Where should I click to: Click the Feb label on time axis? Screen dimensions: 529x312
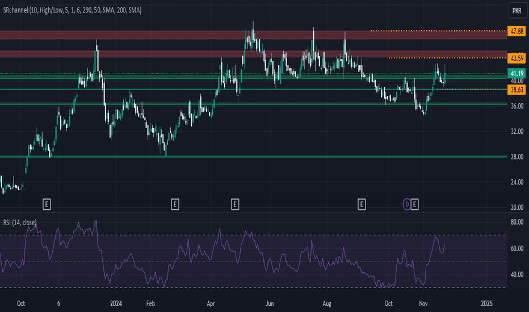(150, 303)
